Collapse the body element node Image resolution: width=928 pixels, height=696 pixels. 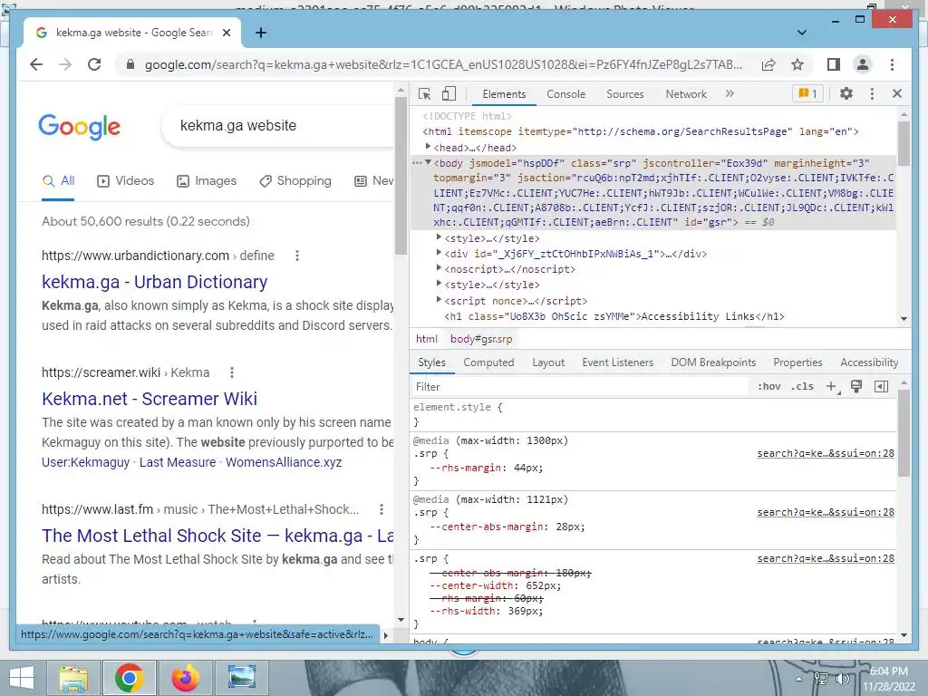(x=428, y=162)
